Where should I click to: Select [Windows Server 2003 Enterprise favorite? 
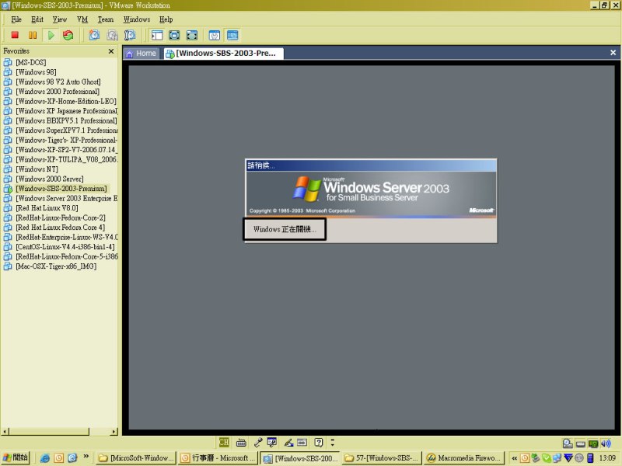tap(66, 198)
